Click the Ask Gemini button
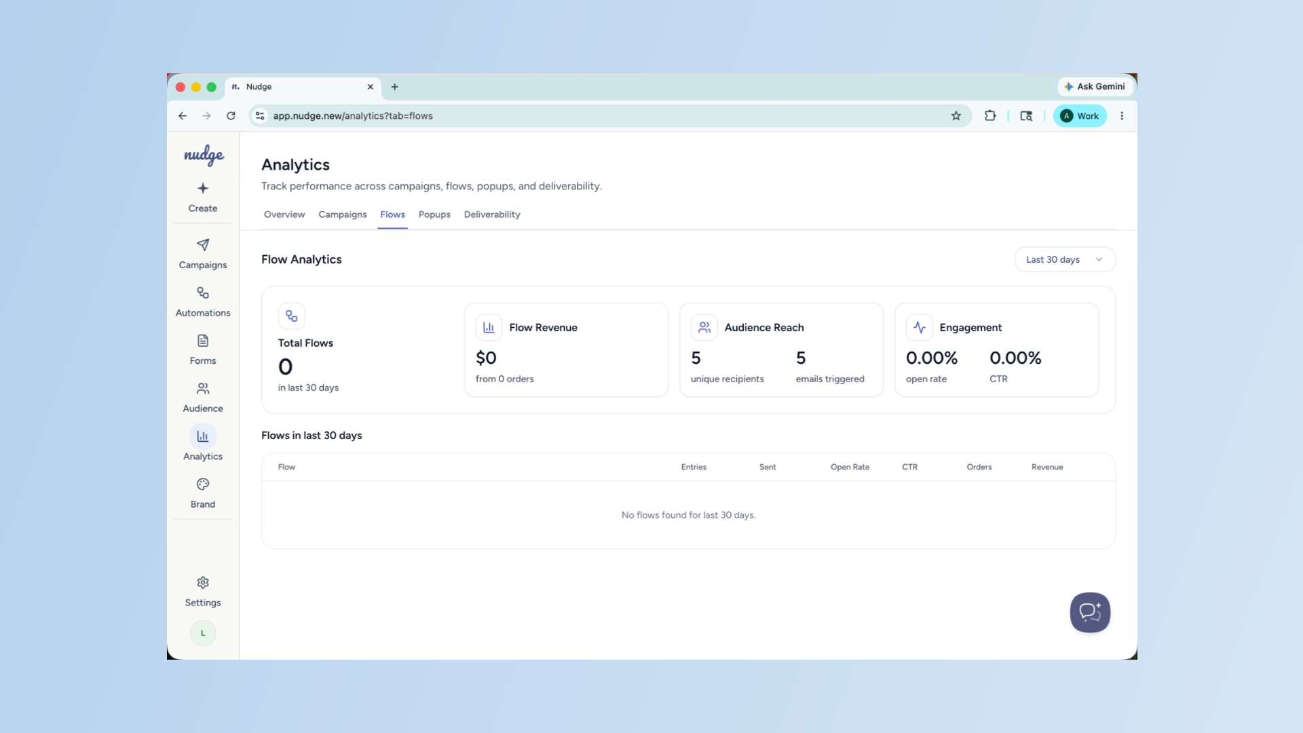The width and height of the screenshot is (1303, 733). (1095, 87)
